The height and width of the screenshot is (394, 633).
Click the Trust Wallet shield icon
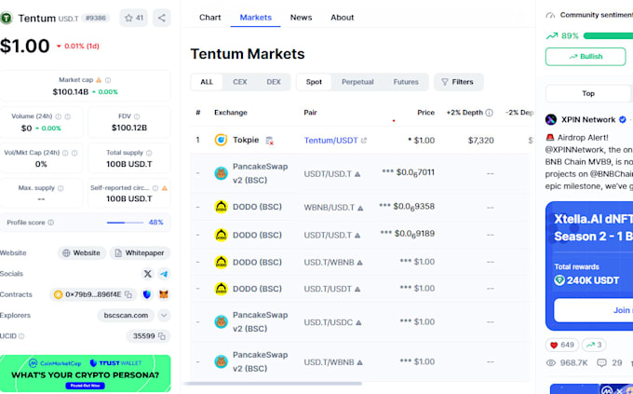click(146, 294)
